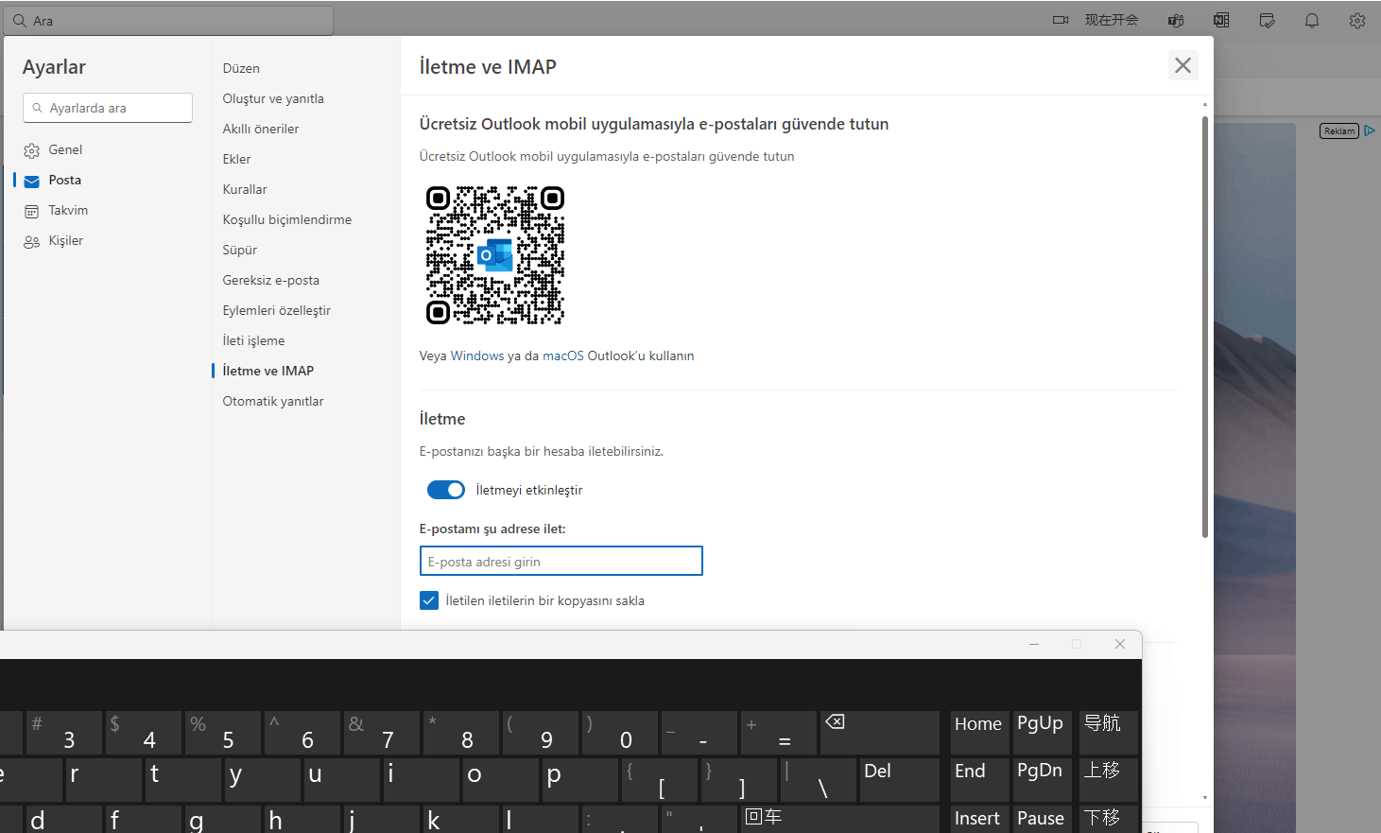Click the video meeting camera icon
The width and height of the screenshot is (1381, 833).
pos(1061,20)
